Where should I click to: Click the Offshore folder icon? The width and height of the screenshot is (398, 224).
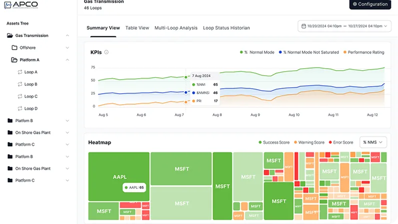(15, 48)
